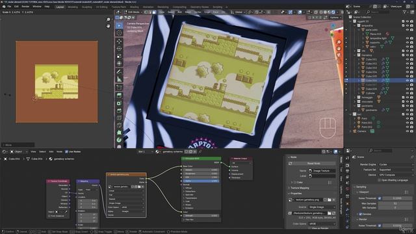This screenshot has width=416, height=234.
Task: Click the Blender logo icon in menu bar
Action: point(4,6)
